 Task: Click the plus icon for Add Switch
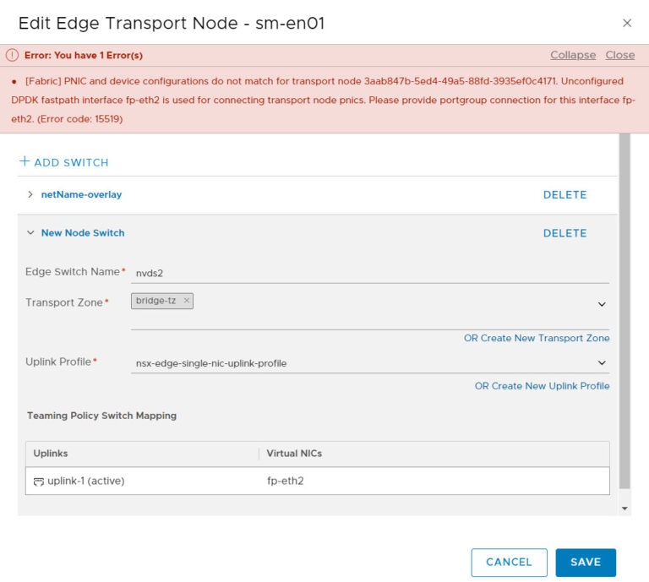click(25, 161)
